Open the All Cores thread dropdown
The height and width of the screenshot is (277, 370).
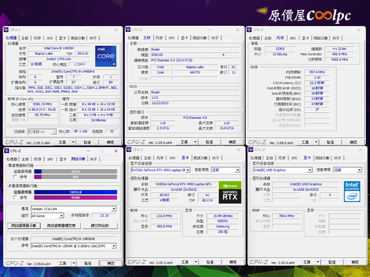[48, 216]
